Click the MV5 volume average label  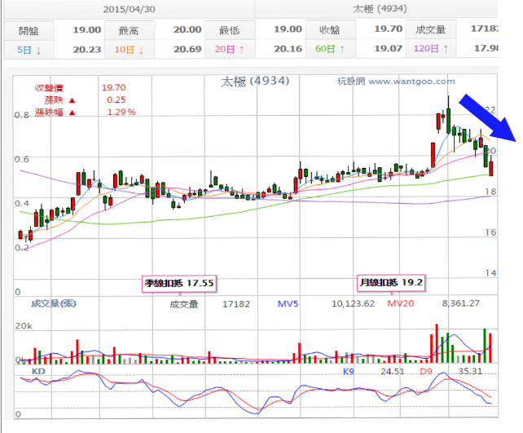click(288, 304)
